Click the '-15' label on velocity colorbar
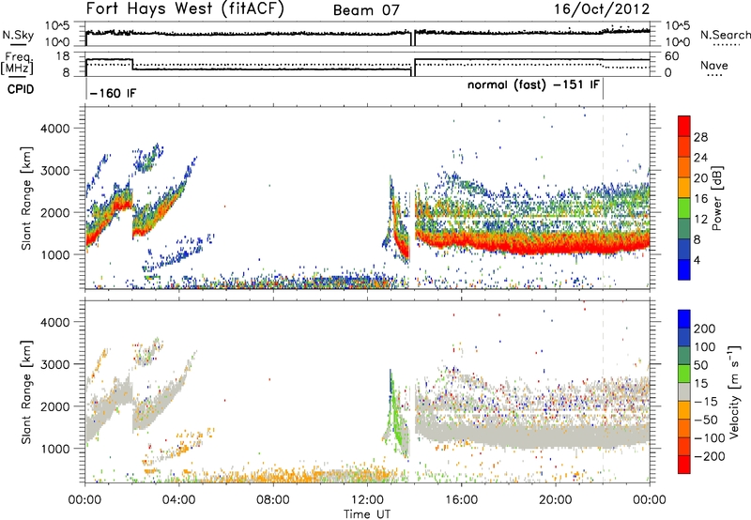 pyautogui.click(x=706, y=402)
